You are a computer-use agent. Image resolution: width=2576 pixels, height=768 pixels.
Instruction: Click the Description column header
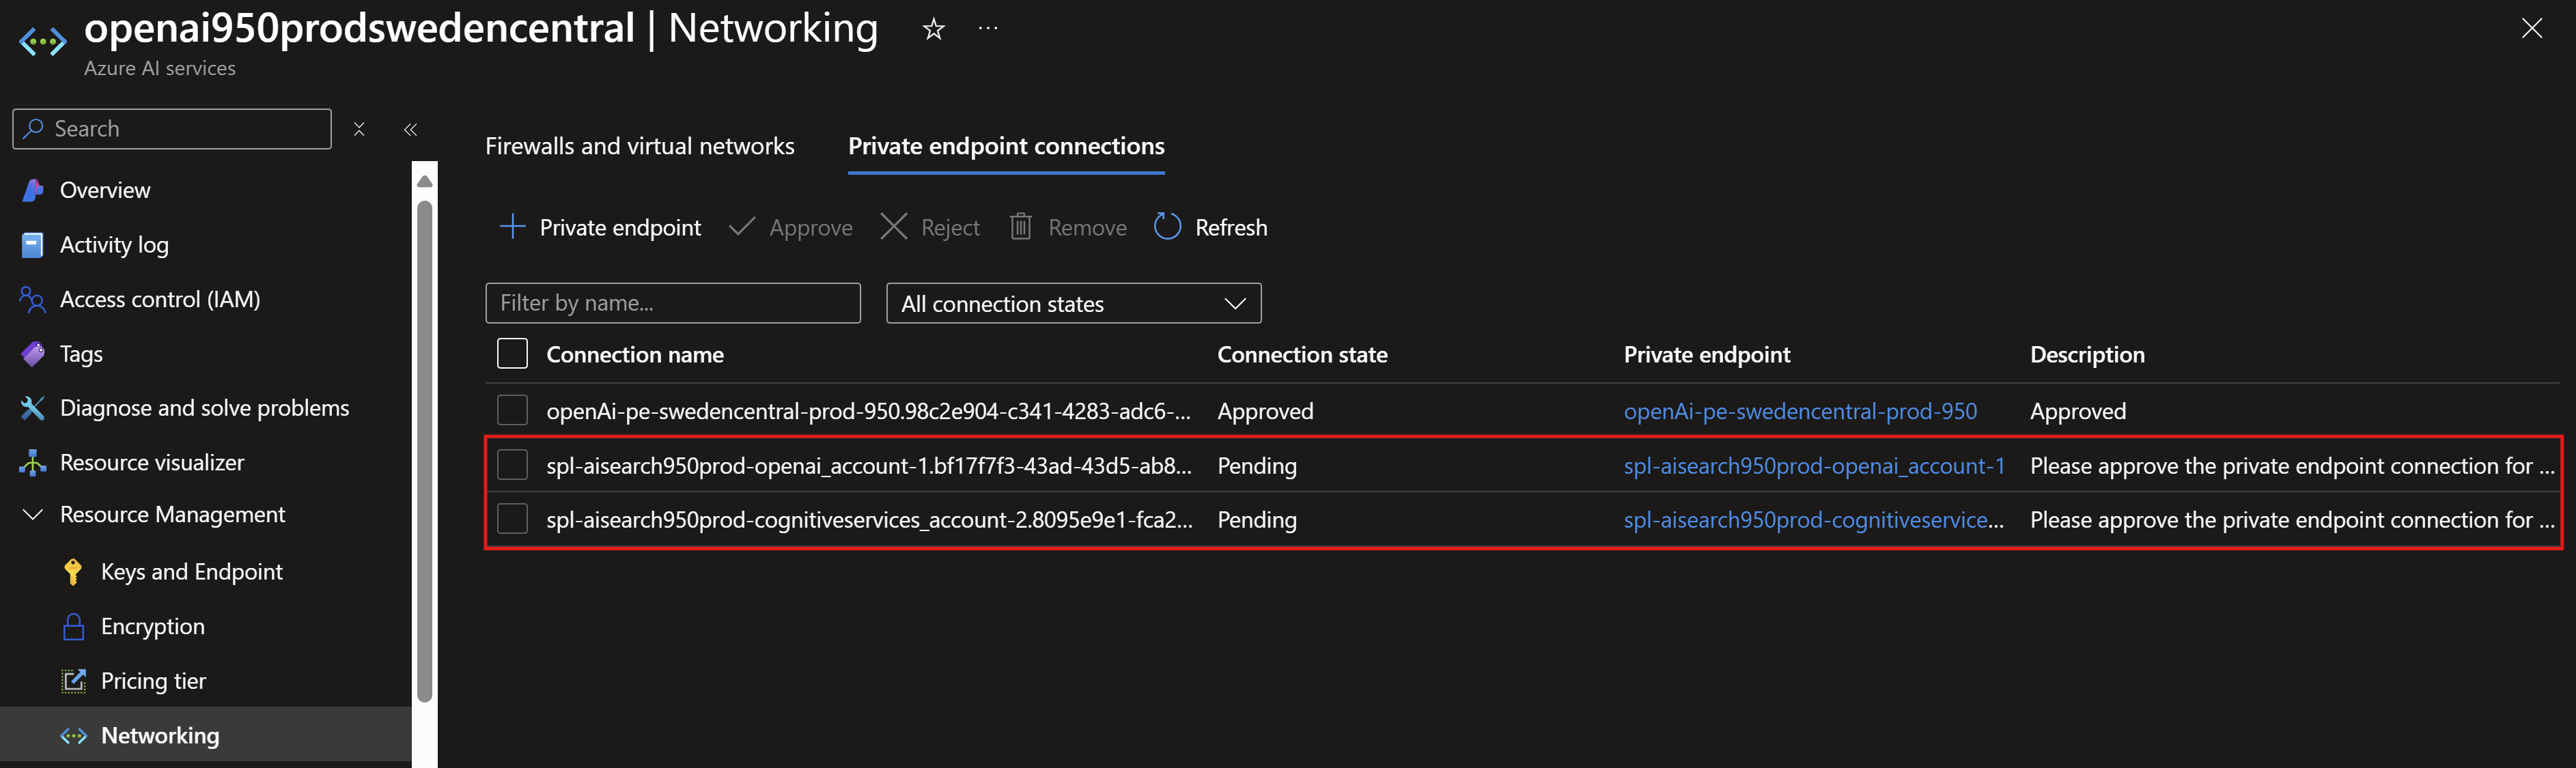[2087, 355]
